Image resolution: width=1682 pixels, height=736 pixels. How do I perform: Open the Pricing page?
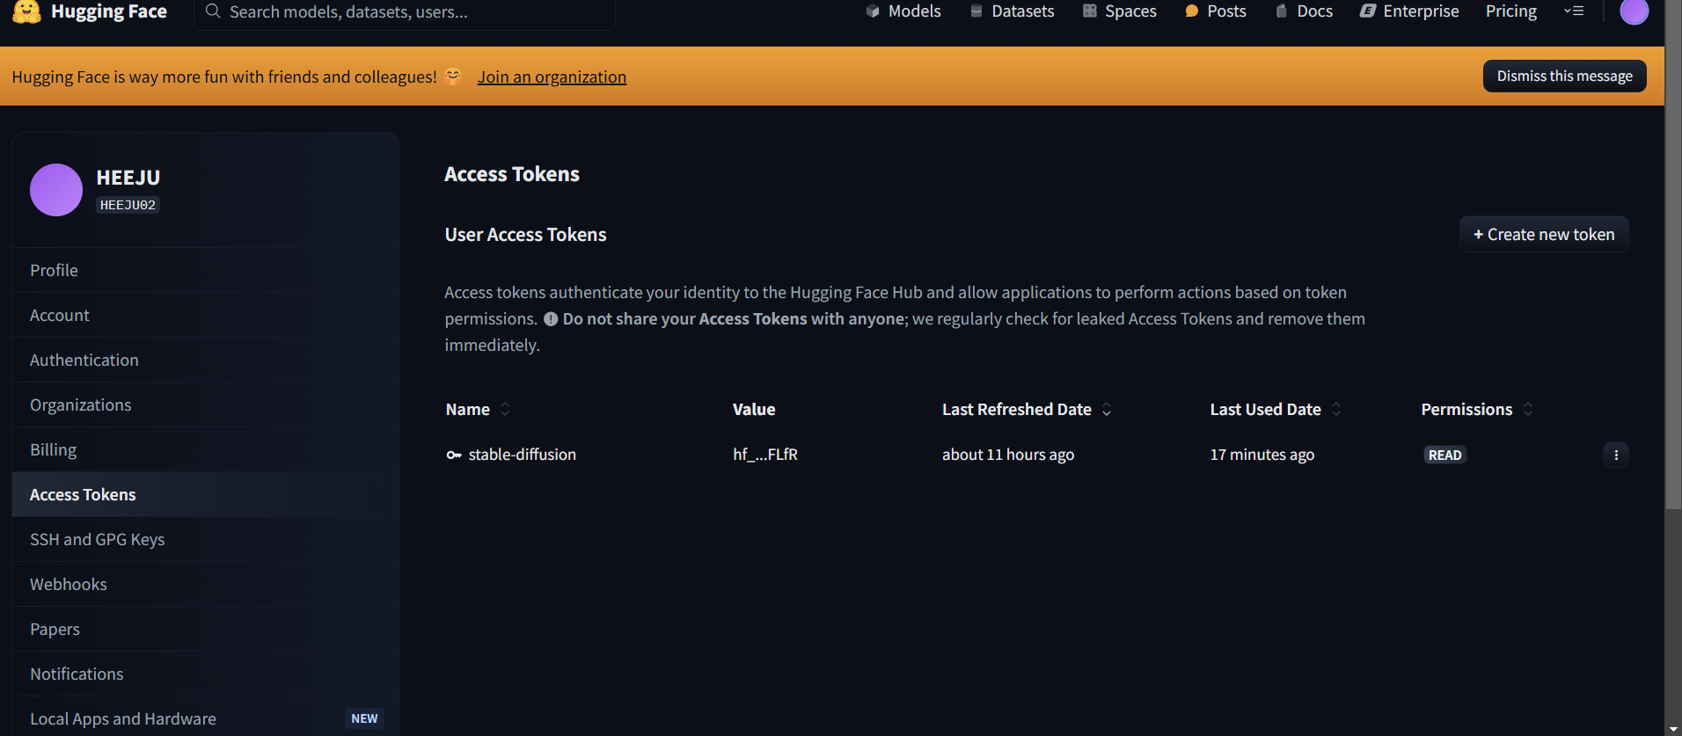1510,11
